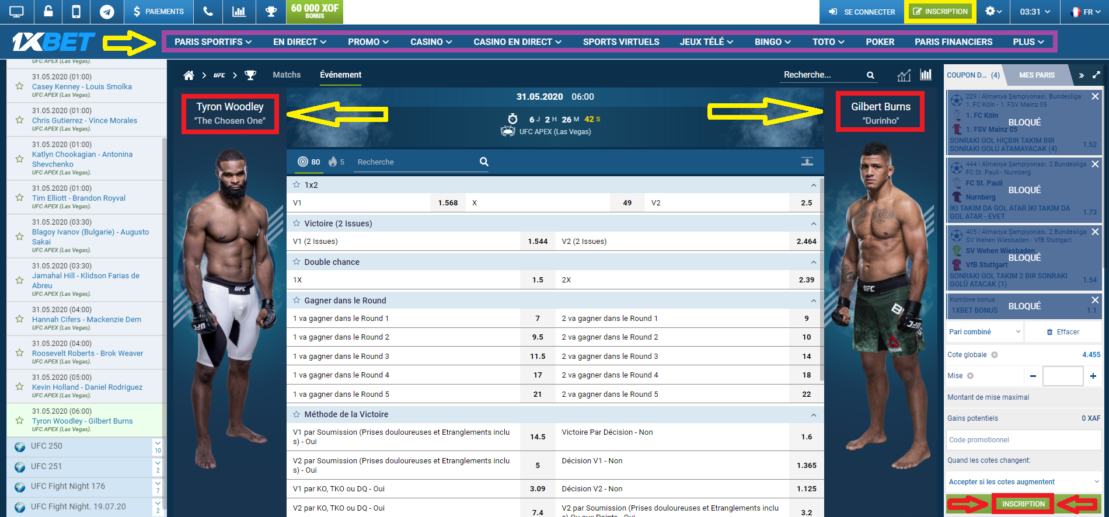
Task: Open the Pari combiné bet type dropdown
Action: (984, 331)
